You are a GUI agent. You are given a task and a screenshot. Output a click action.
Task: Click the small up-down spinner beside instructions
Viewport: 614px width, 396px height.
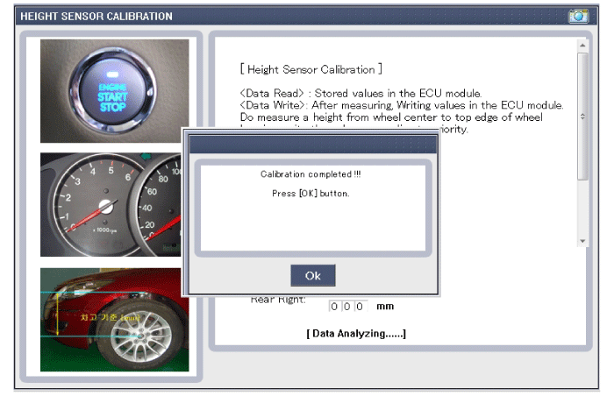pyautogui.click(x=582, y=117)
